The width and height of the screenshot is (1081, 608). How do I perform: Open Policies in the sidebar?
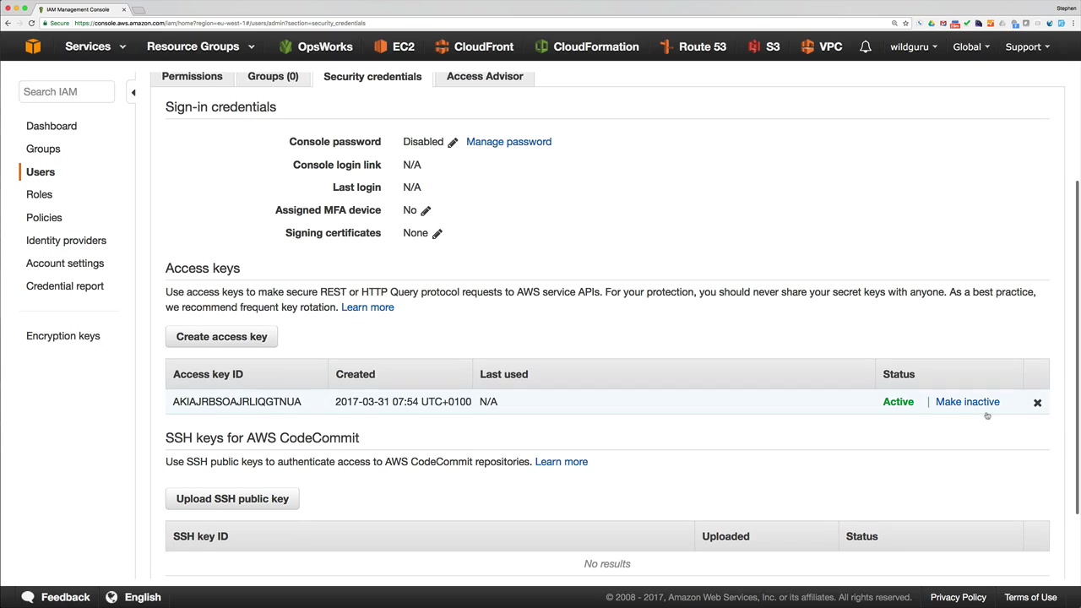pyautogui.click(x=44, y=218)
